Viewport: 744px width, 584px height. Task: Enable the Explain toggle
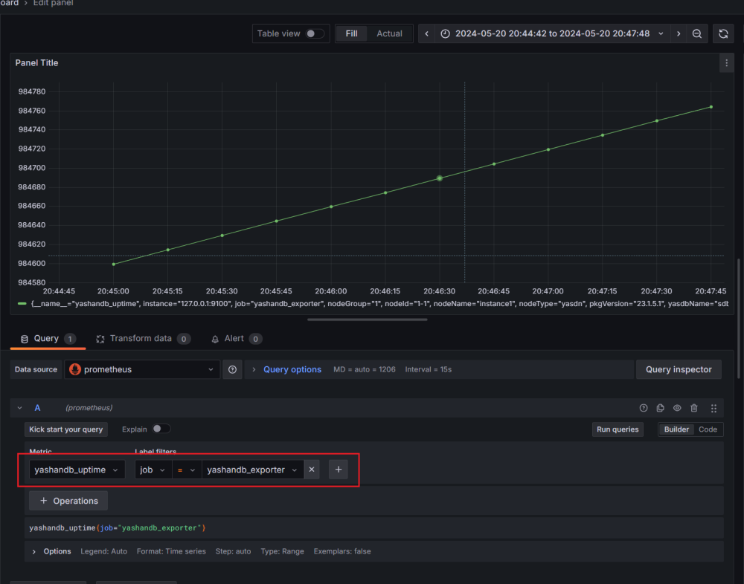tap(161, 429)
